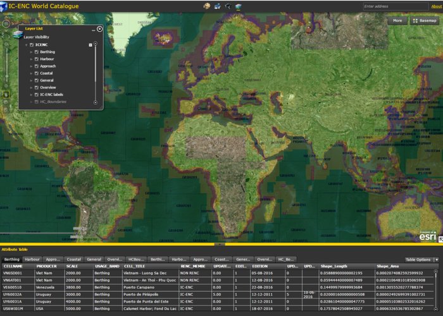The width and height of the screenshot is (443, 316).
Task: Open the Table Options dropdown
Action: 420,260
